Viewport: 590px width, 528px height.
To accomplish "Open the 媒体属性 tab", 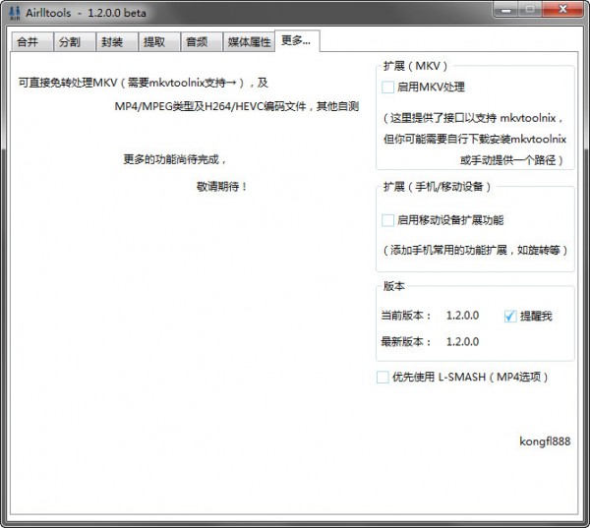I will [x=248, y=42].
